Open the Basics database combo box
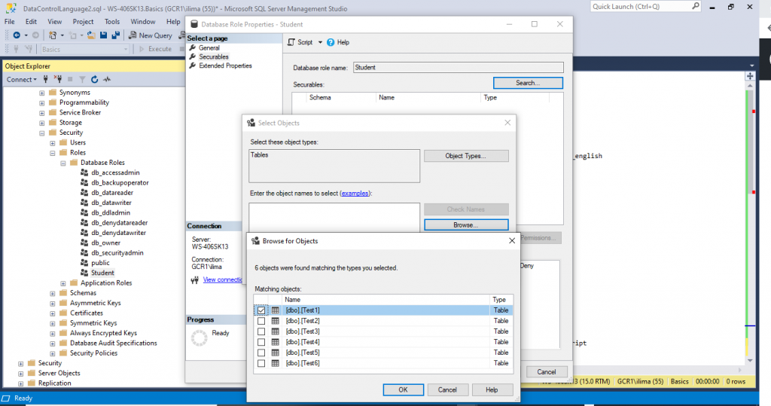 [x=84, y=49]
